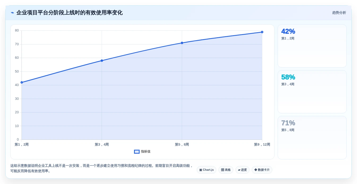The image size is (357, 184).
Task: Click x-axis label 第1，2周
Action: (x=21, y=145)
